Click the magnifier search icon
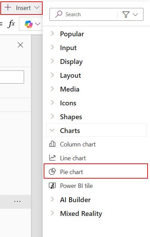150x237 pixels. tap(58, 14)
